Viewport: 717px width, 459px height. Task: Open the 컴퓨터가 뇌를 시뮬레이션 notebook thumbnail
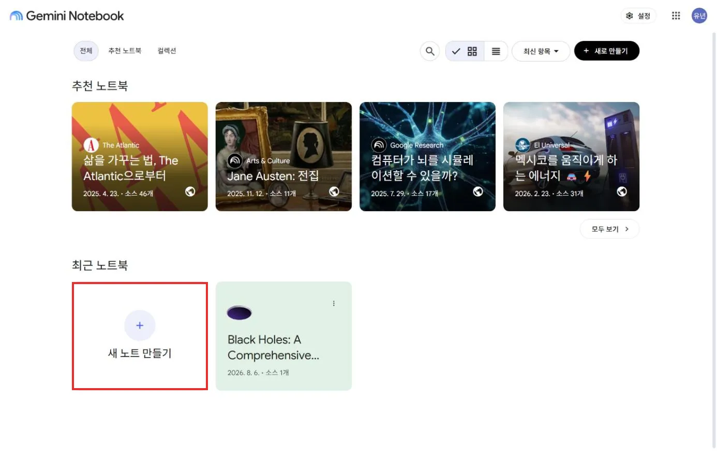click(427, 156)
